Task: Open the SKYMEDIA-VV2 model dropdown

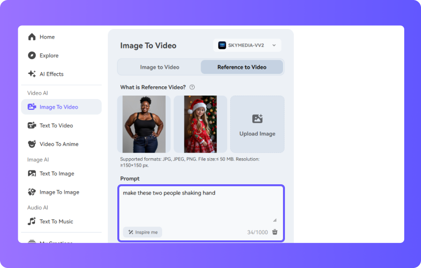Action: [247, 45]
